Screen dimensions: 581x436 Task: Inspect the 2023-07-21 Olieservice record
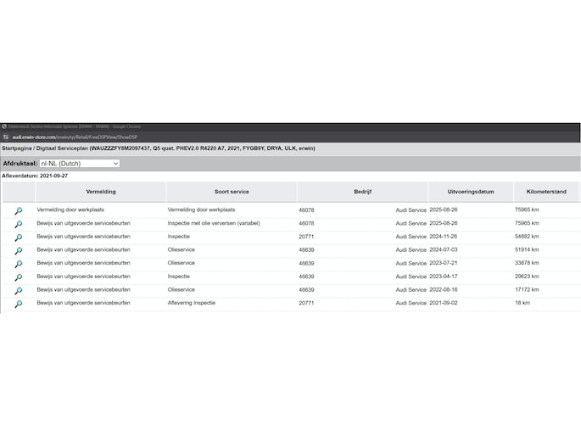(x=18, y=264)
